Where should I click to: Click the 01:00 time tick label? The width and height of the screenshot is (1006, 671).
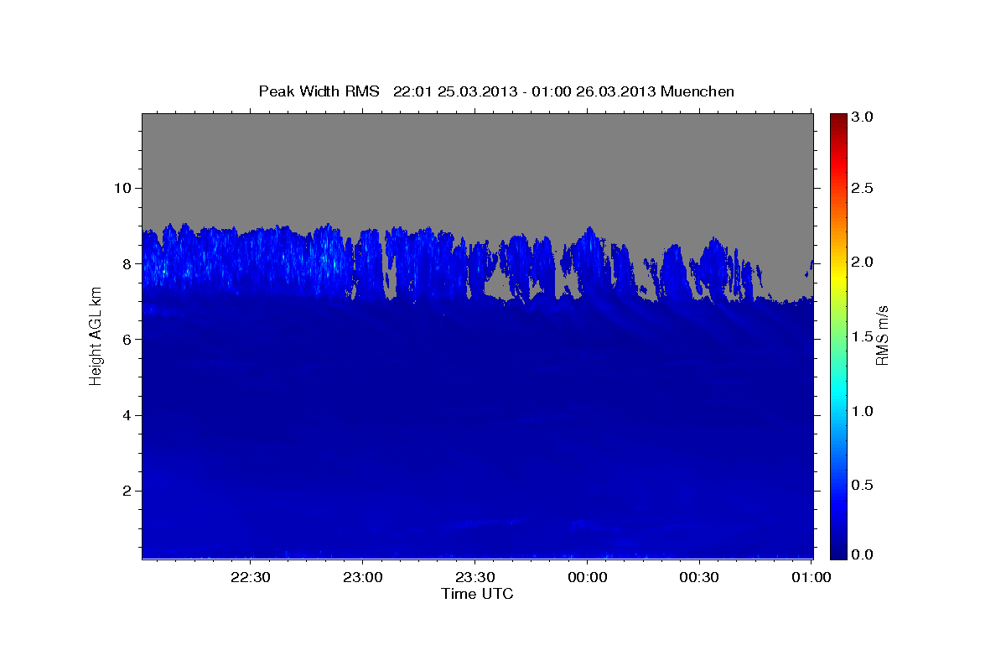[812, 577]
